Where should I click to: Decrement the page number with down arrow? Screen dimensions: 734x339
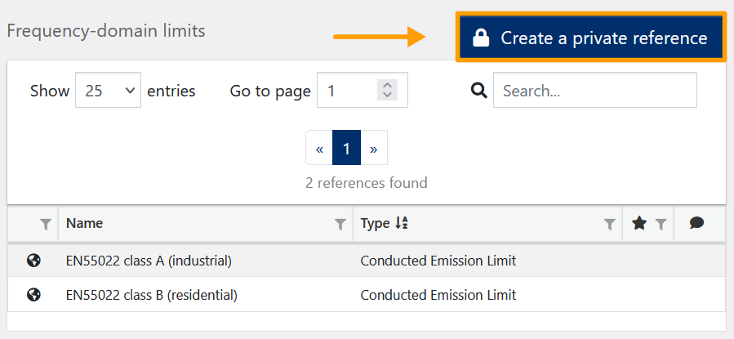pyautogui.click(x=388, y=96)
